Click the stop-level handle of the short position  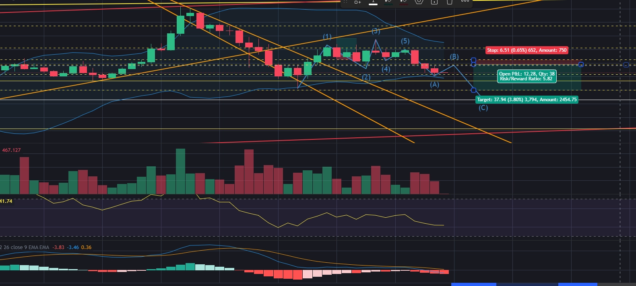pyautogui.click(x=473, y=60)
